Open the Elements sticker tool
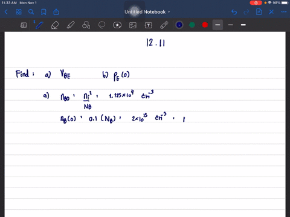The height and width of the screenshot is (217, 290). pos(117,25)
